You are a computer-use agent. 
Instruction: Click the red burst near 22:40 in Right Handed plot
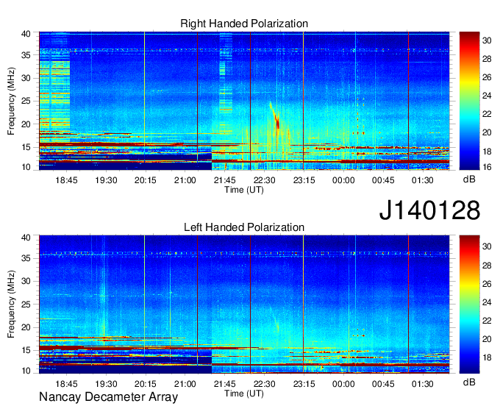tap(277, 123)
